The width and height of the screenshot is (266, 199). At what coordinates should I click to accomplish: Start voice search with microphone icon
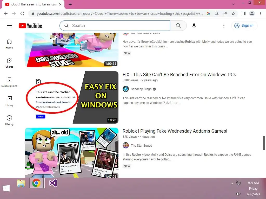194,26
